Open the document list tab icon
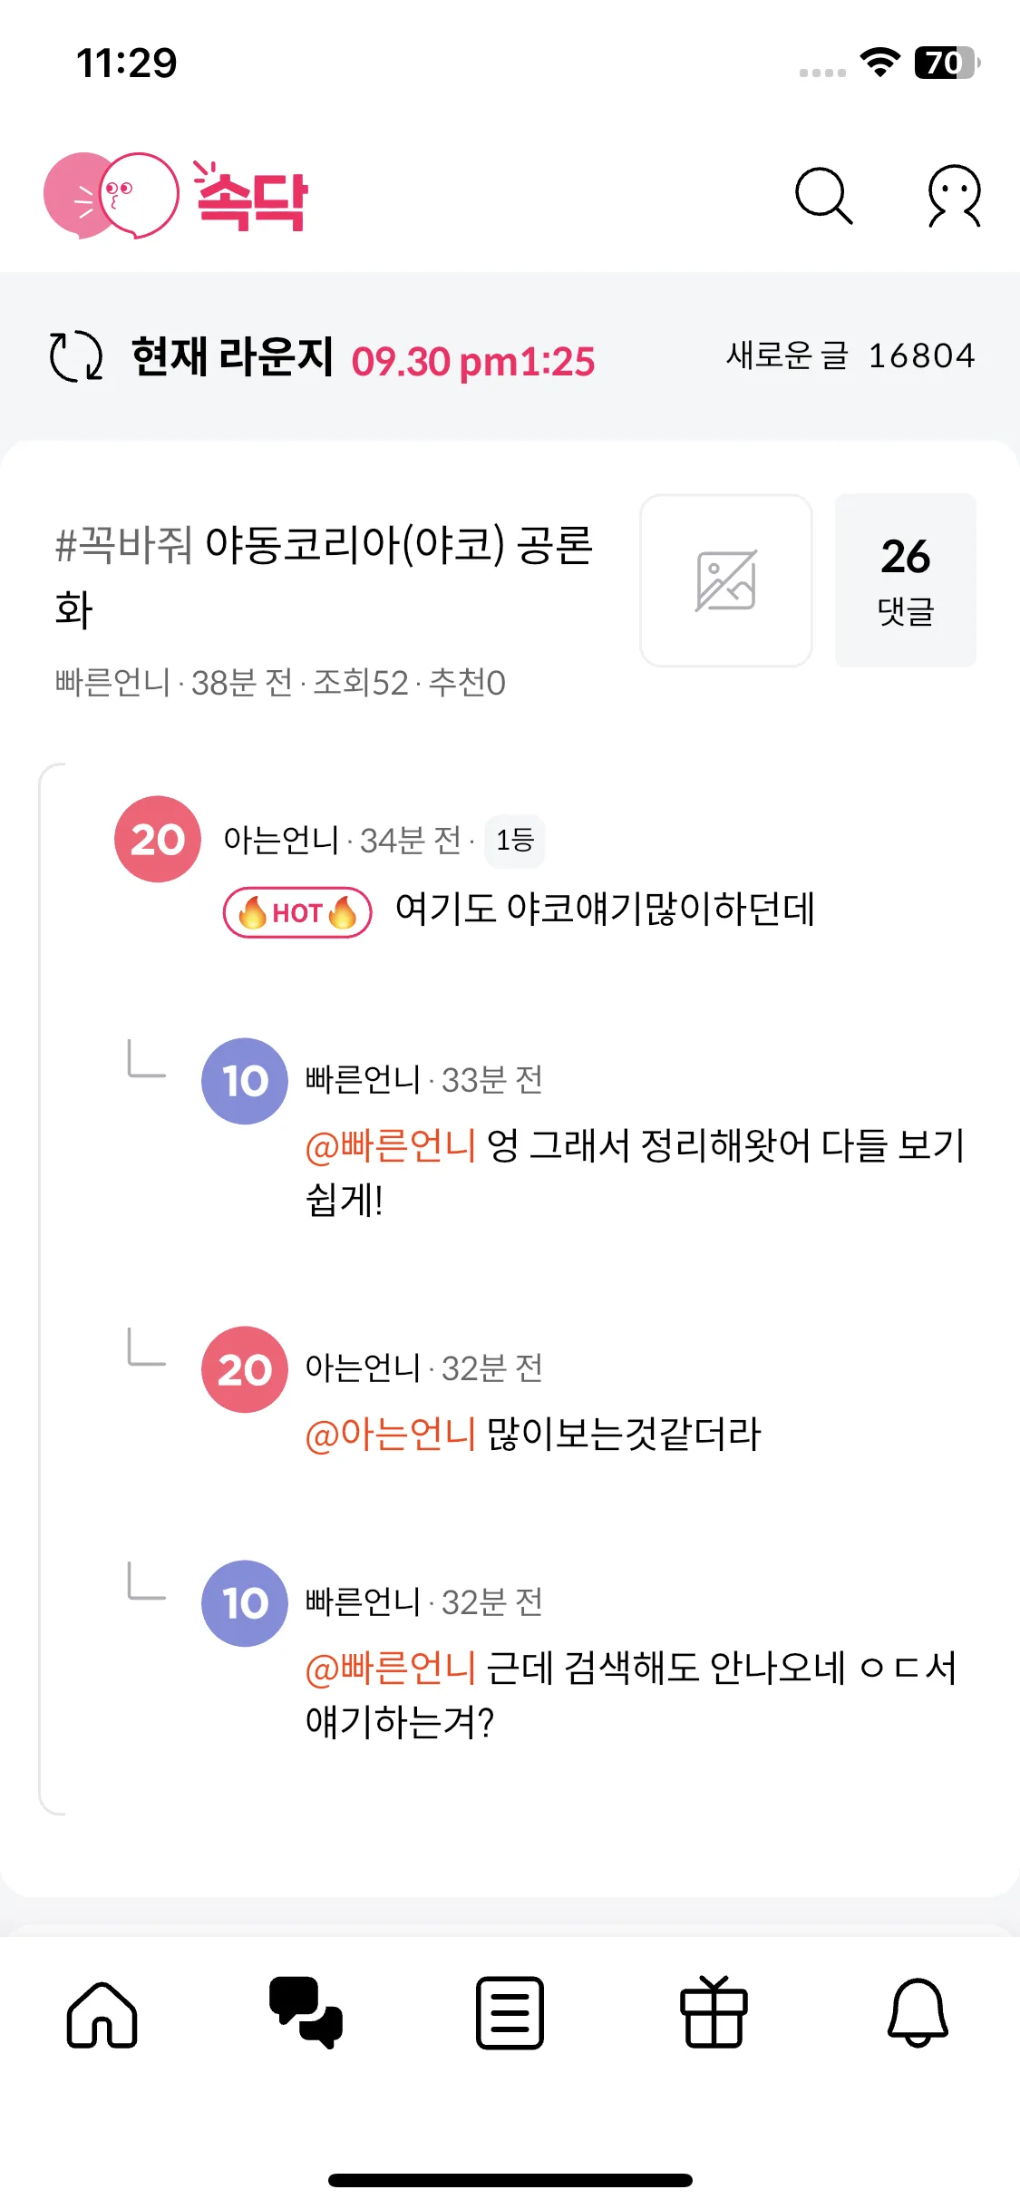This screenshot has width=1020, height=2209. pos(510,2013)
